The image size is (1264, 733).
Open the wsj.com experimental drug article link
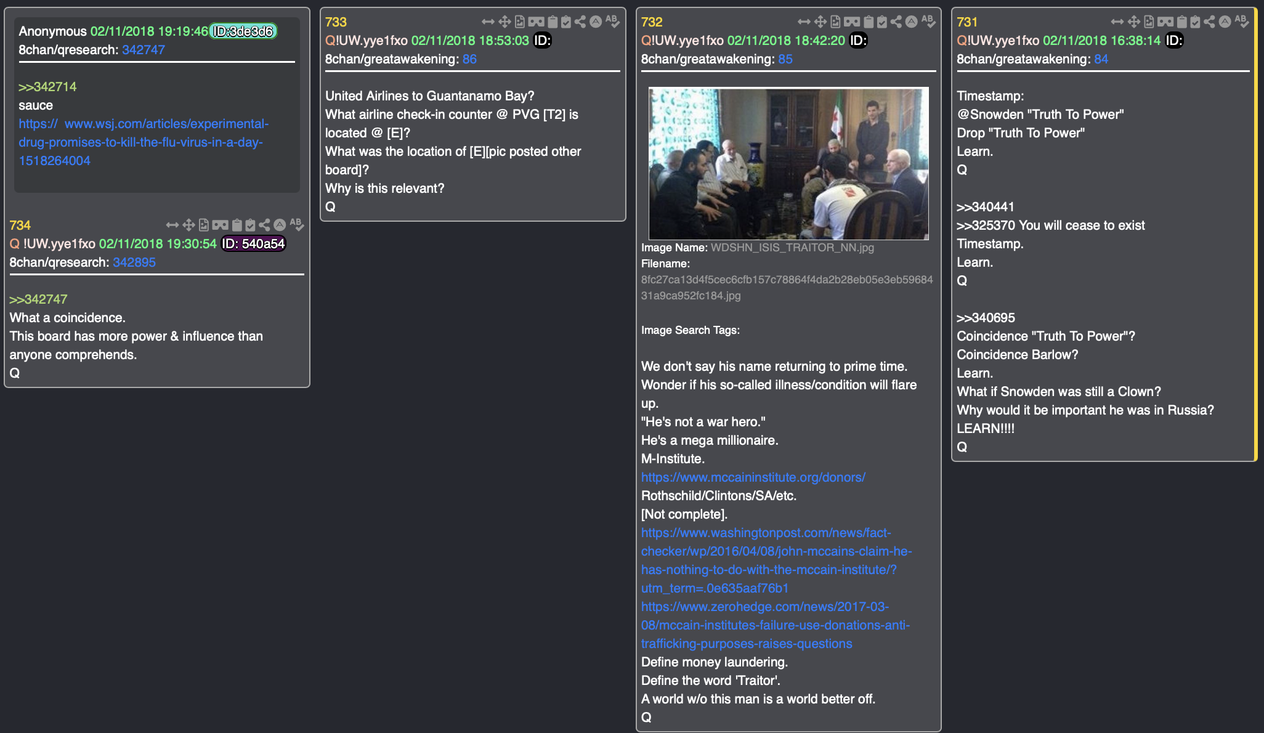point(144,142)
